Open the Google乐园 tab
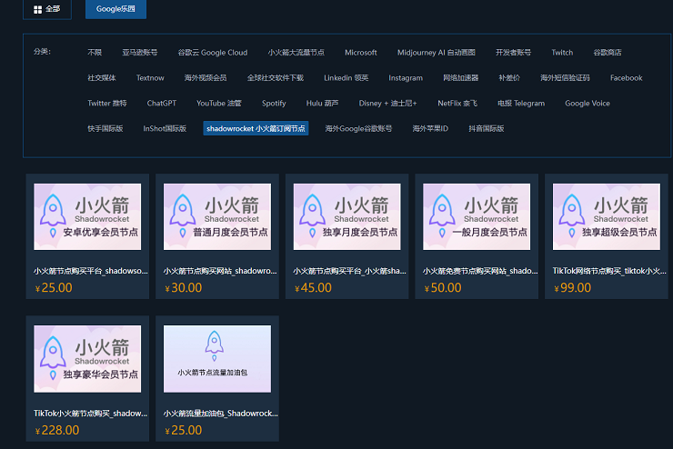Viewport: 673px width, 449px height. pyautogui.click(x=116, y=9)
